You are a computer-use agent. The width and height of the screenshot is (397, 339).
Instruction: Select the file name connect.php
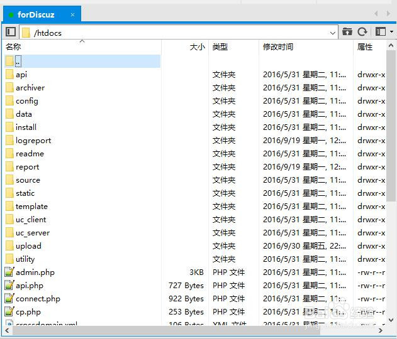pyautogui.click(x=38, y=299)
